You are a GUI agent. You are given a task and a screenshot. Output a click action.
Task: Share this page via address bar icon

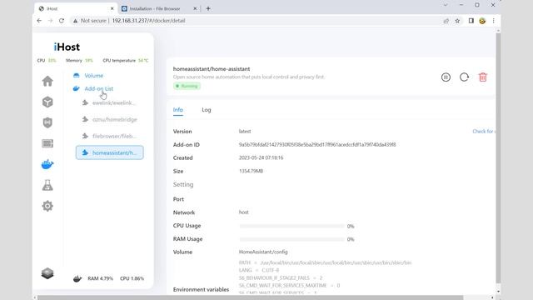coord(446,21)
